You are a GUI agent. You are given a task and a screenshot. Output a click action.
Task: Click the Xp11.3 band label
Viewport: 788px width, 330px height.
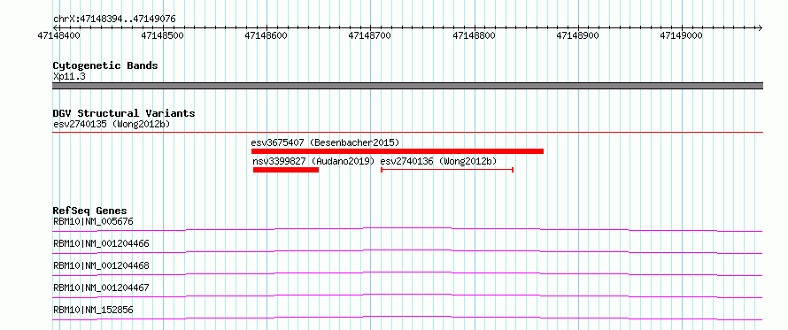tap(69, 77)
